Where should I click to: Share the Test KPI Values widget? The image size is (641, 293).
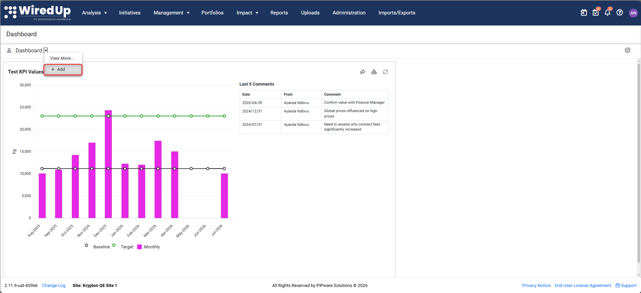363,72
